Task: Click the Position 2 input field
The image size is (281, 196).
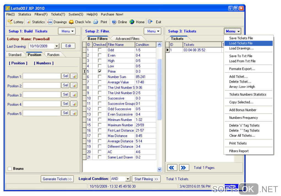Action: coord(42,85)
